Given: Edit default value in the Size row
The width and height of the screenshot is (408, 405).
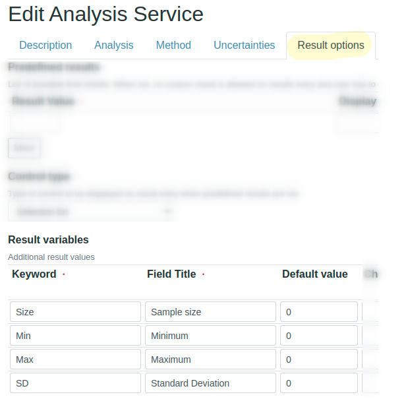Looking at the screenshot, I should click(x=319, y=312).
